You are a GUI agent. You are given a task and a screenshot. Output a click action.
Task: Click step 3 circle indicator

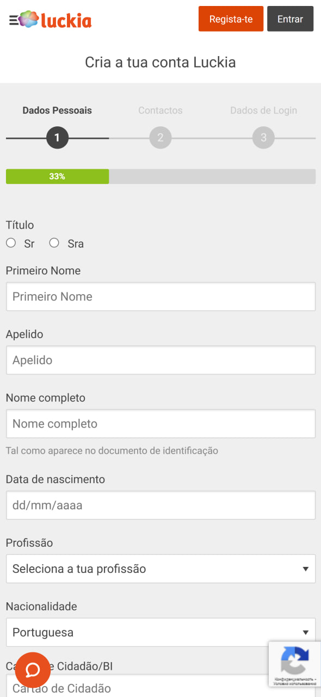tap(263, 138)
